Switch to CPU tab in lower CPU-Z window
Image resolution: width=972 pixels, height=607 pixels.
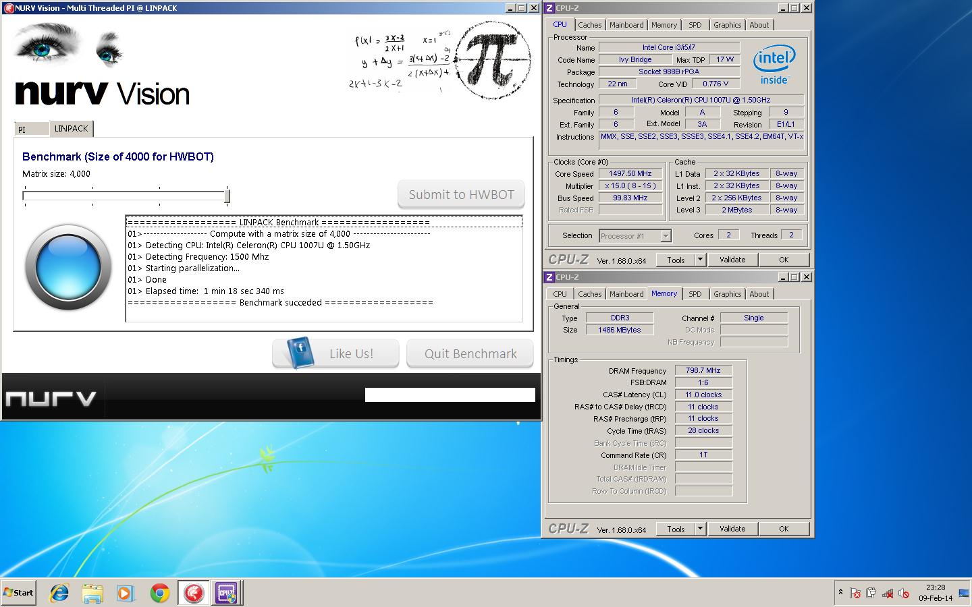pos(560,294)
